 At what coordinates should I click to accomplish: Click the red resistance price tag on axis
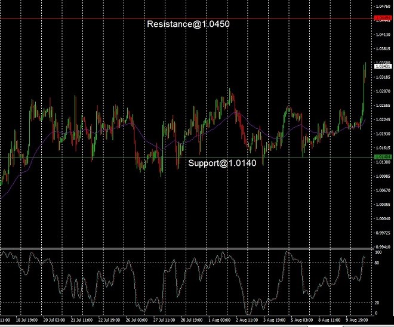tap(383, 18)
